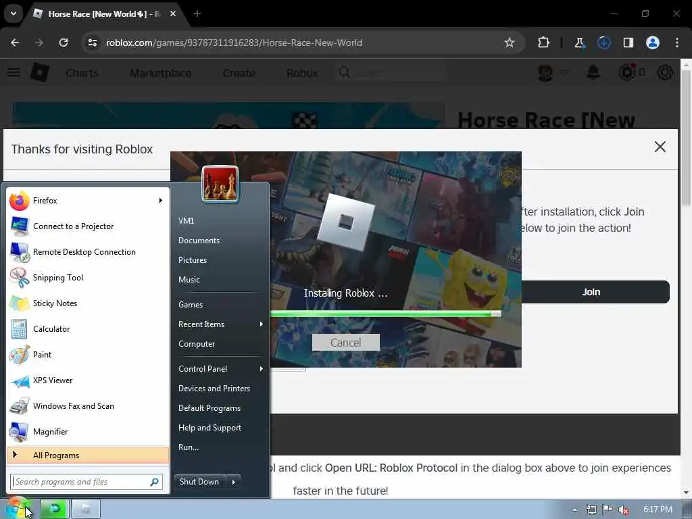The height and width of the screenshot is (519, 692).
Task: Click the Installing Roblox progress bar
Action: coord(385,314)
